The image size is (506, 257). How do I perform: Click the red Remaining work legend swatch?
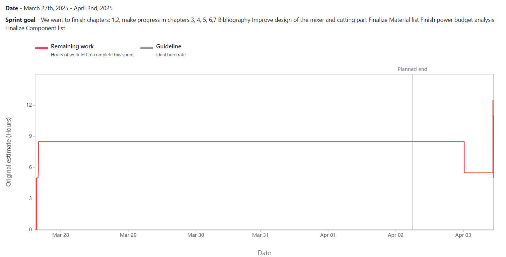[41, 48]
